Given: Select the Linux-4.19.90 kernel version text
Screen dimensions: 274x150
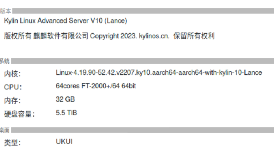Looking at the screenshot, I should pyautogui.click(x=159, y=73).
